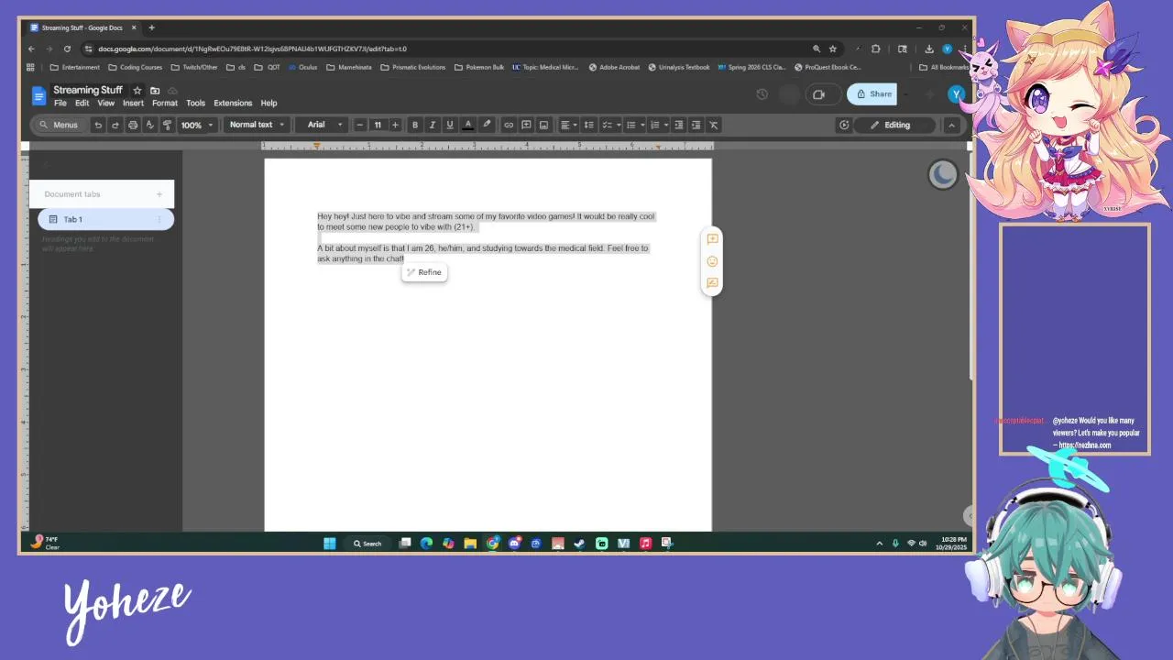Open the Pokemon Bulk bookmark folder

(x=479, y=67)
